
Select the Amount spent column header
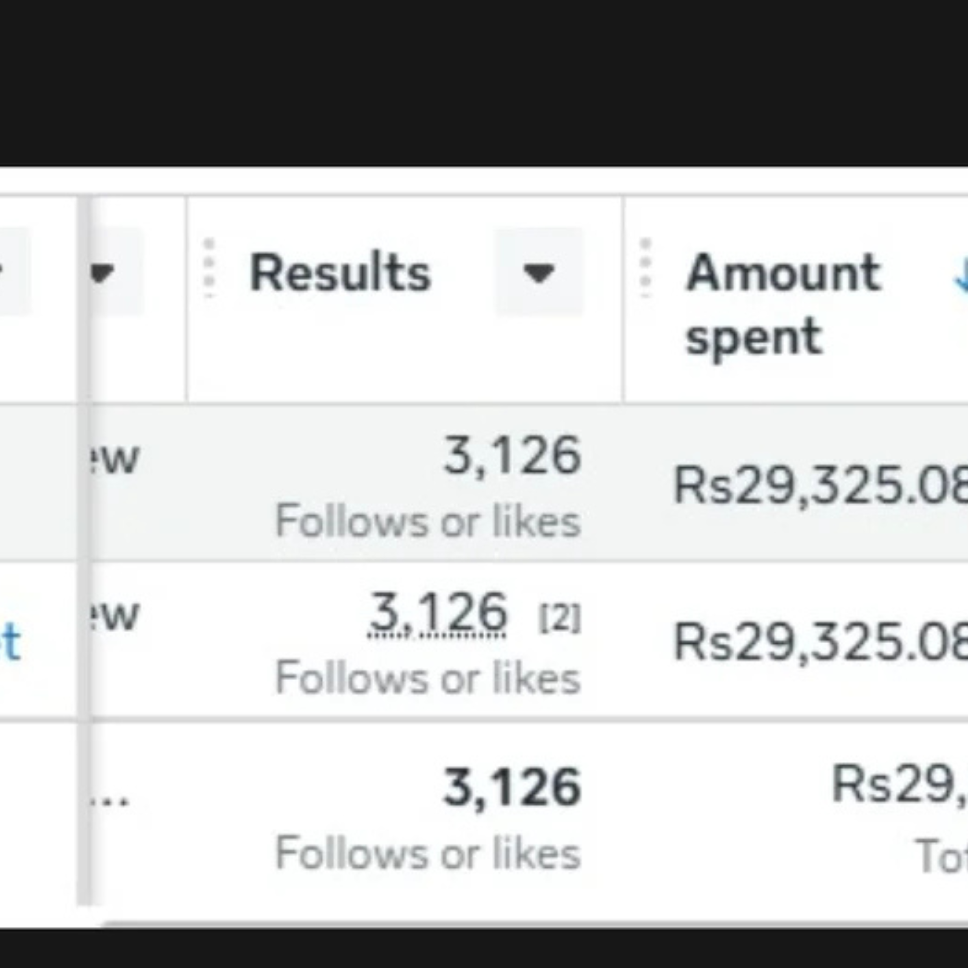[783, 304]
